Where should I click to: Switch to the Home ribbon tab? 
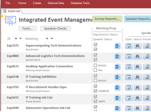pos(22,3)
